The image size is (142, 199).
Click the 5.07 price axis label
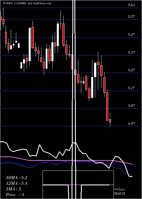[131, 105]
